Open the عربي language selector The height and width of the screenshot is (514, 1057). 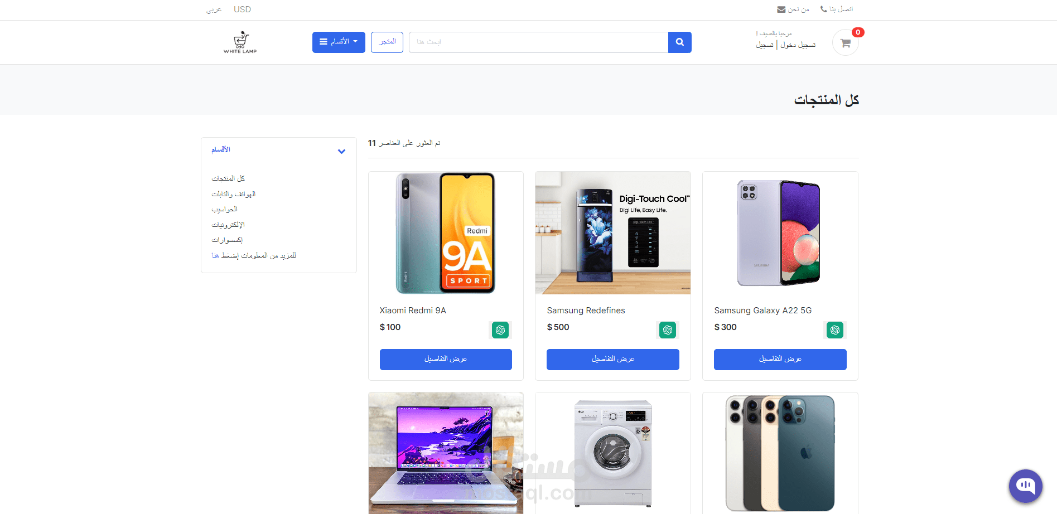coord(214,9)
